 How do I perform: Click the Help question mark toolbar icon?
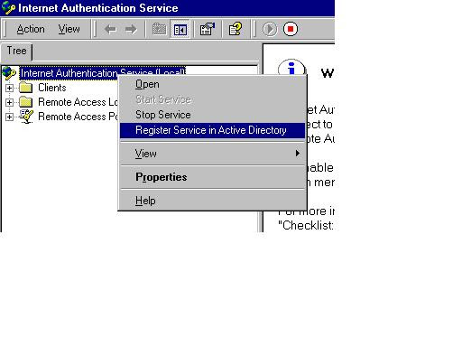tap(235, 29)
